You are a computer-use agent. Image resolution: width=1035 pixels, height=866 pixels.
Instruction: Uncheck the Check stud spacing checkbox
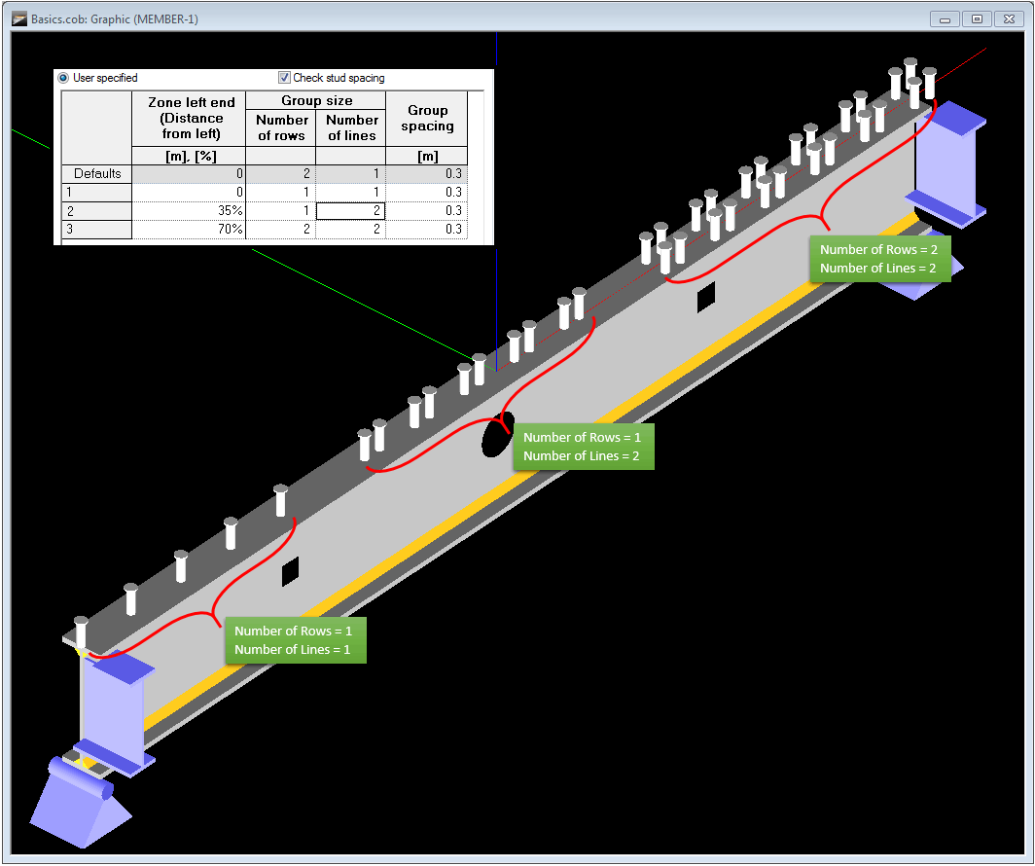coord(284,78)
